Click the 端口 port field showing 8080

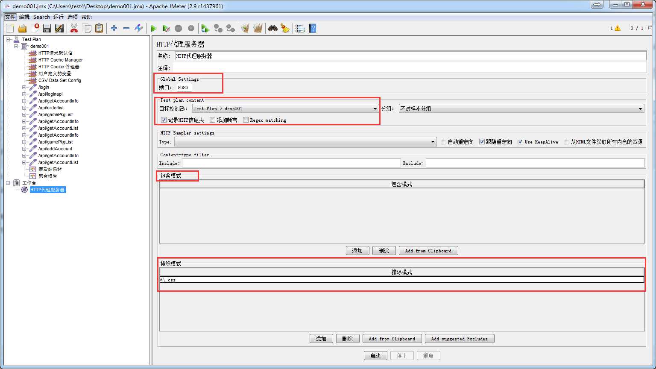click(x=184, y=88)
